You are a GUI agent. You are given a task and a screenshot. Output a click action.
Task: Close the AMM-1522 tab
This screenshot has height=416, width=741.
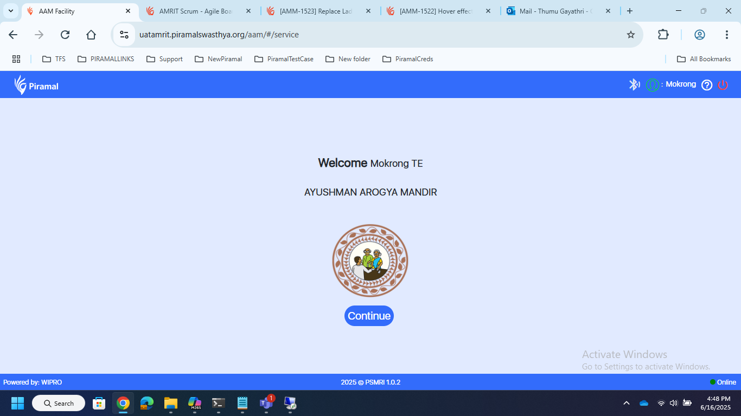(x=488, y=11)
